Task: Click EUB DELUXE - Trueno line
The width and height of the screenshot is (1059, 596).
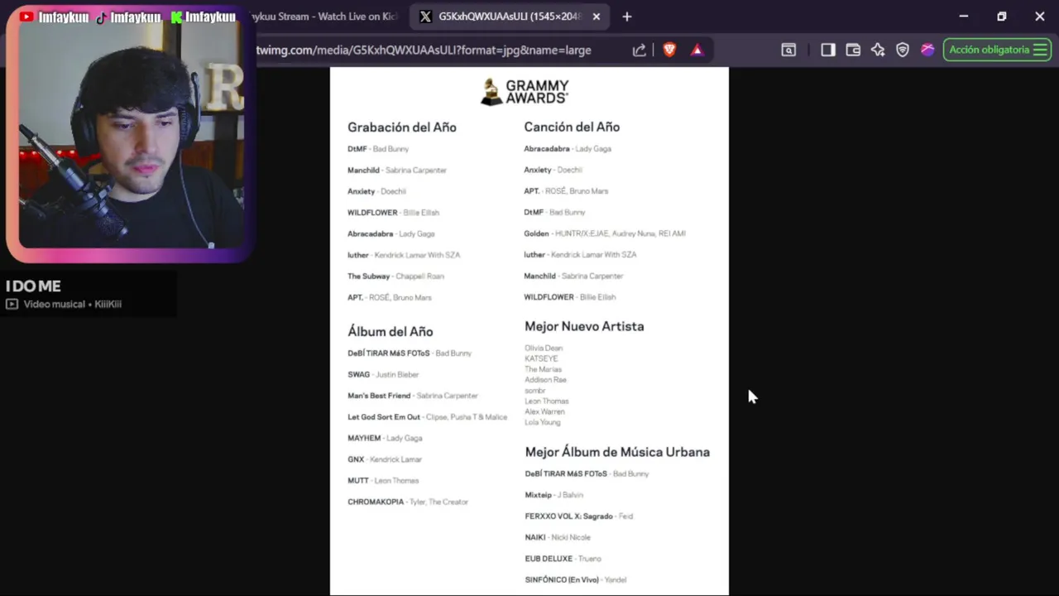Action: click(563, 559)
